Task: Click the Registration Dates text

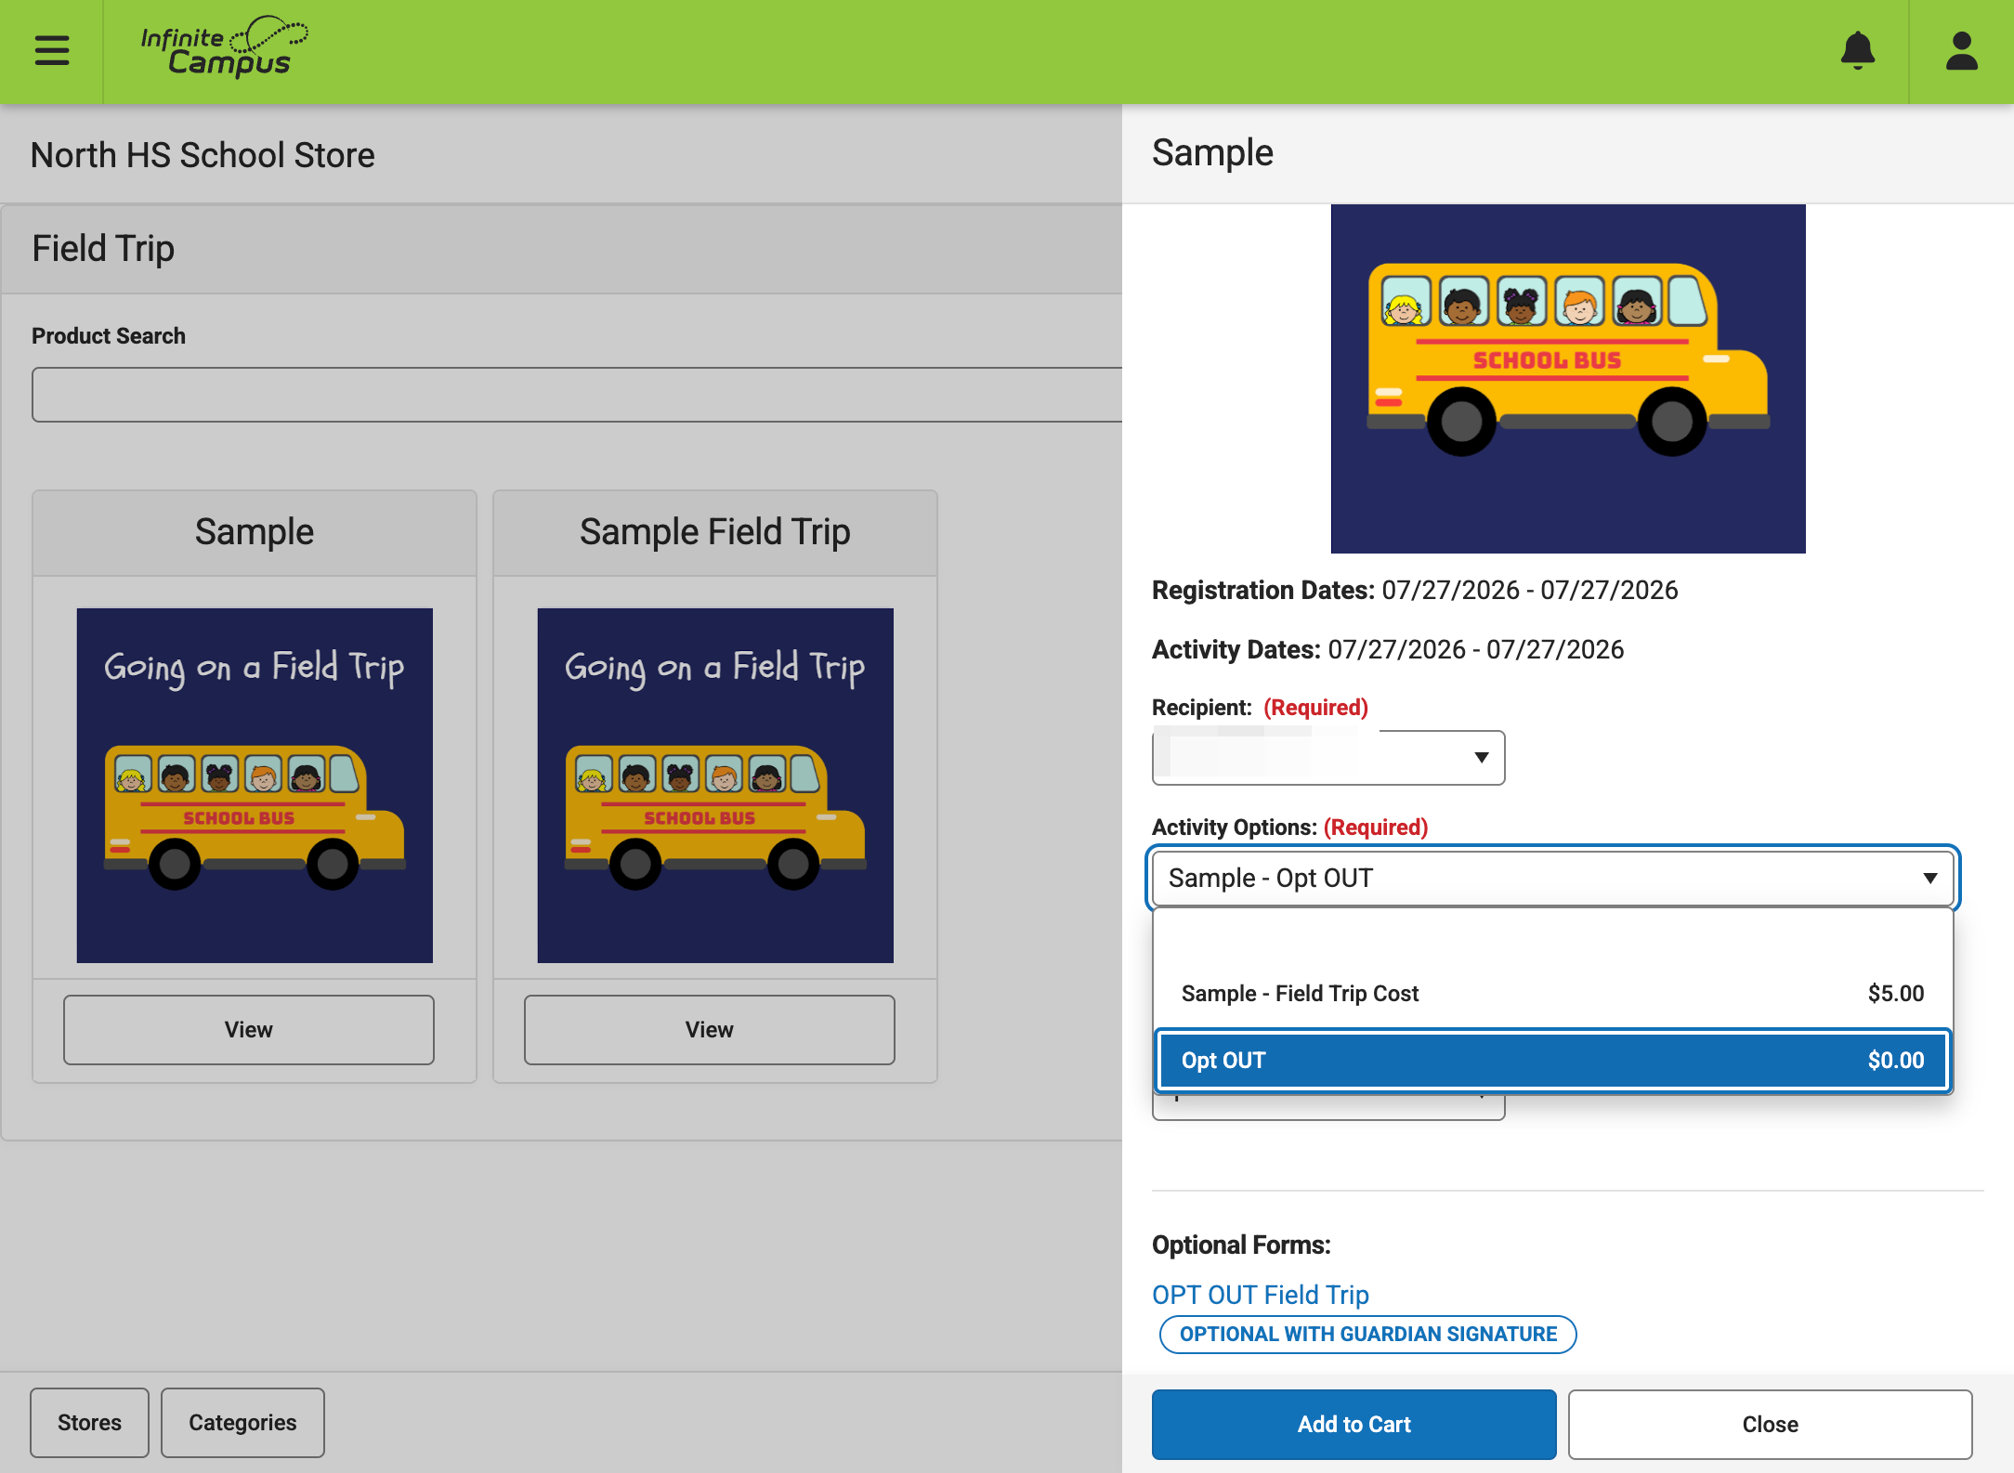Action: 1415,590
